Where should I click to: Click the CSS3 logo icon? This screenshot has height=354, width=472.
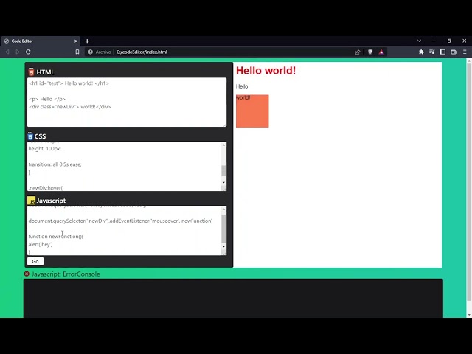click(30, 136)
